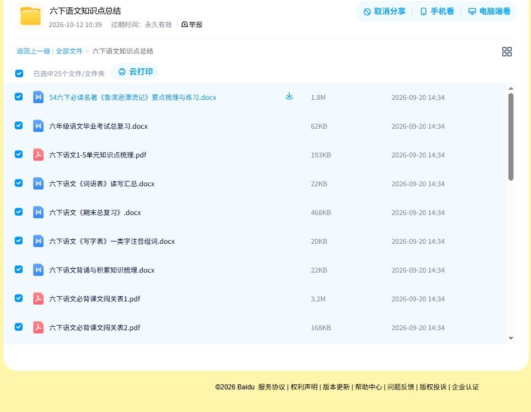This screenshot has height=412, width=531.
Task: Click the 云打印 button
Action: click(x=135, y=72)
